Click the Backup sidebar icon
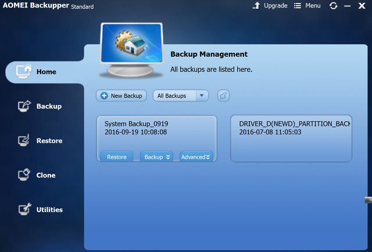This screenshot has width=372, height=252. (x=24, y=106)
